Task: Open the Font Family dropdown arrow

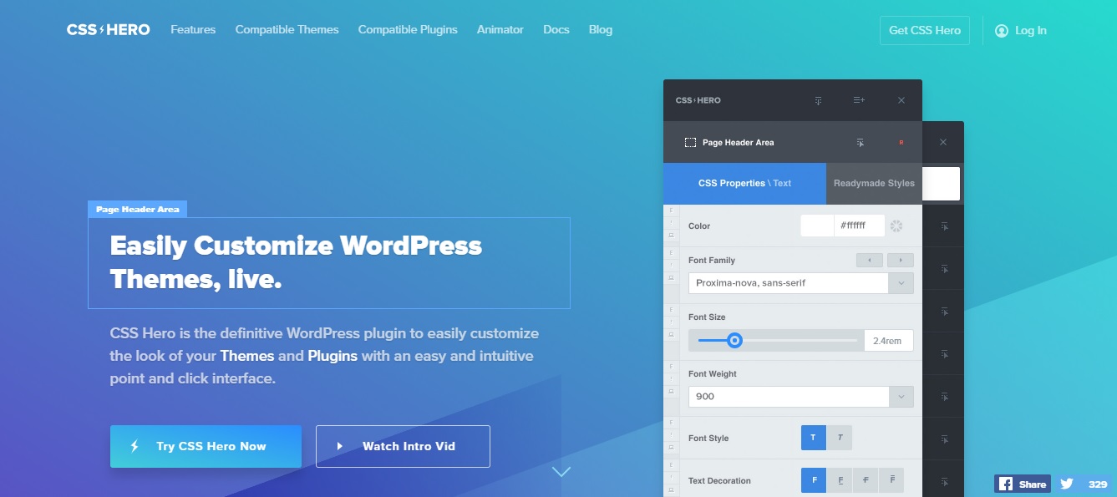Action: pyautogui.click(x=901, y=283)
